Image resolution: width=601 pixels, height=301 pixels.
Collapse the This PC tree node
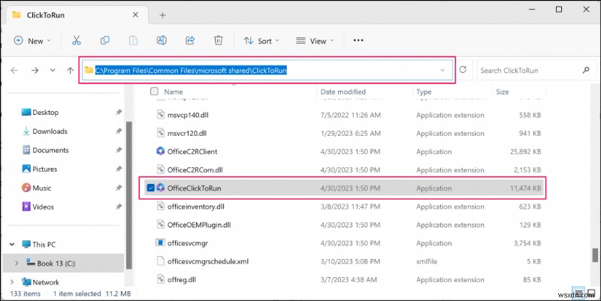pyautogui.click(x=12, y=244)
